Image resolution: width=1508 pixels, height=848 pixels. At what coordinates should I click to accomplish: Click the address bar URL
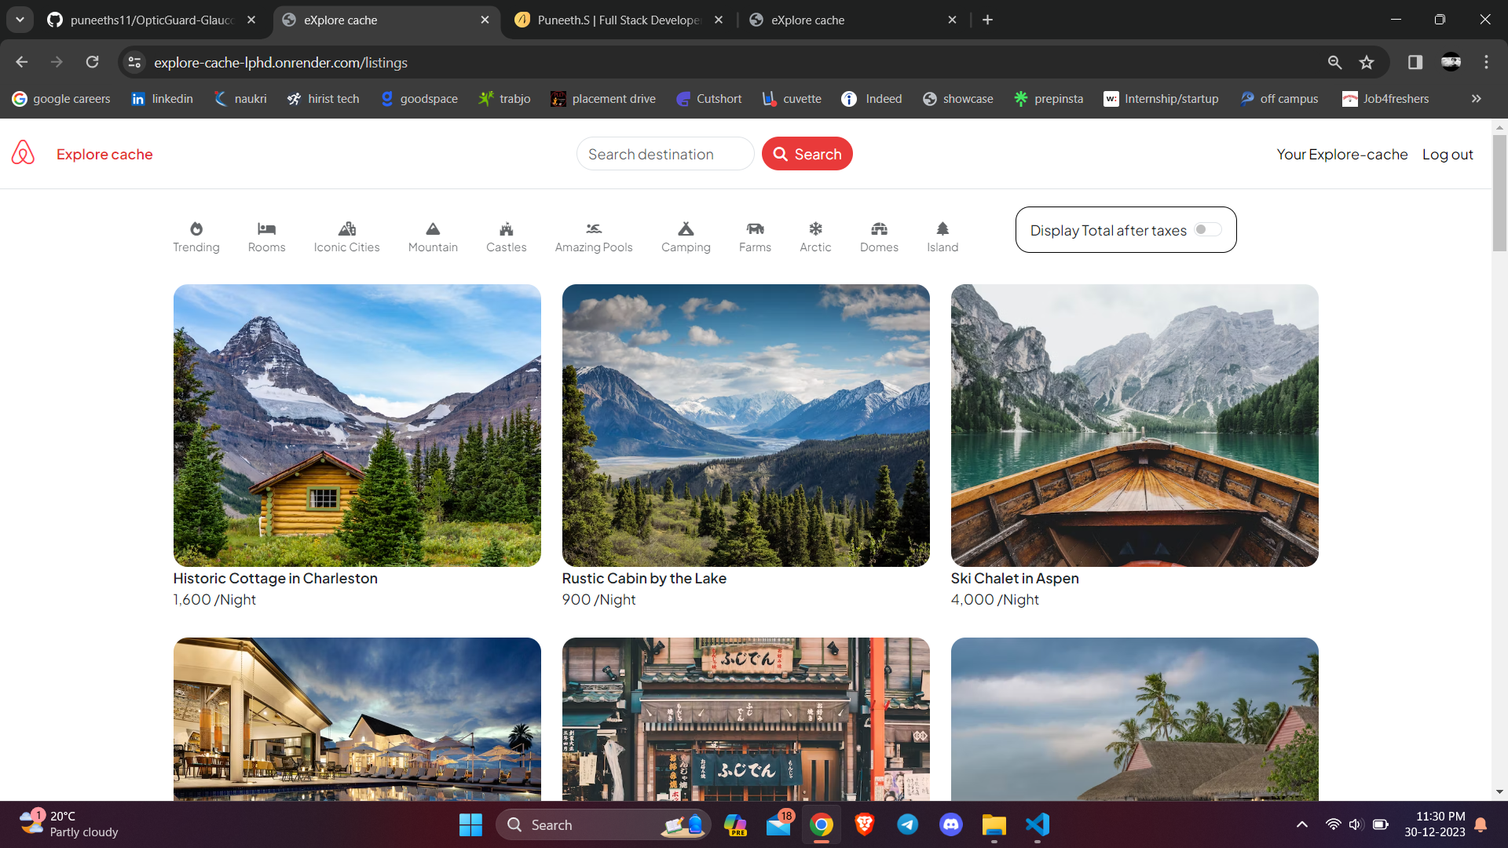click(280, 62)
